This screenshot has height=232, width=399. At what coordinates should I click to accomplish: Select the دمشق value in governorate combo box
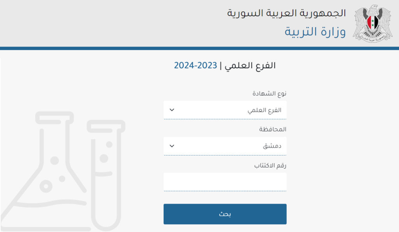pyautogui.click(x=272, y=146)
